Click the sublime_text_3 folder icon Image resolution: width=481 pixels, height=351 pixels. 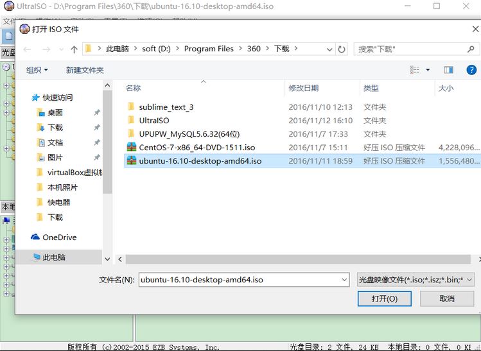click(x=131, y=107)
